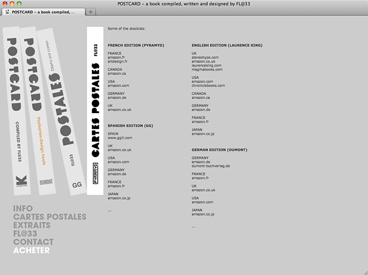Click the FRENCH EDITION (PYRAMYD) heading
Viewport: 368px width, 275px height.
(136, 45)
